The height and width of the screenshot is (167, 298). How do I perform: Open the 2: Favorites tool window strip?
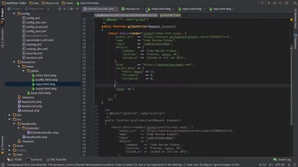[x=2, y=145]
